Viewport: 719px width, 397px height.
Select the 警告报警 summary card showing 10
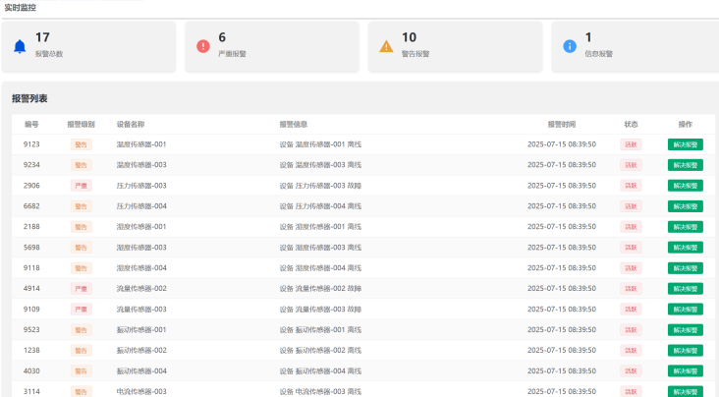pos(456,46)
